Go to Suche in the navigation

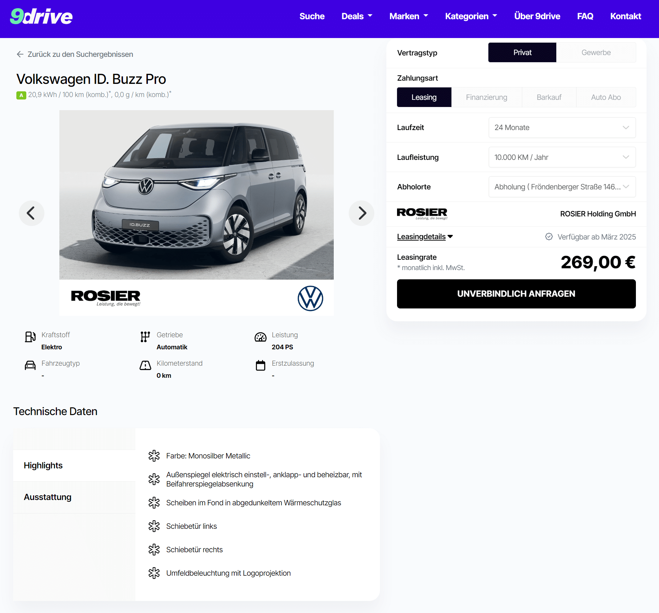coord(312,16)
